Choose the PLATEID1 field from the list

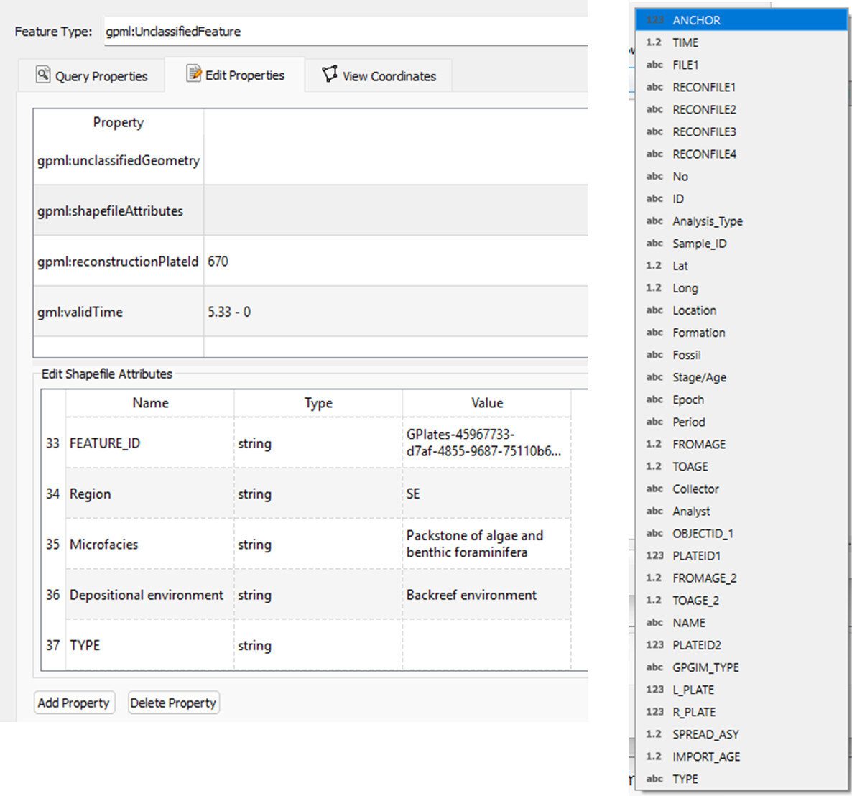click(x=696, y=555)
